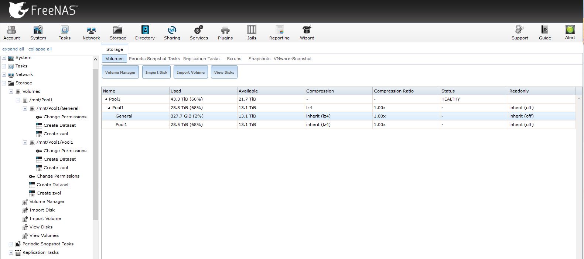
Task: Select View Volumes in the sidebar tree
Action: coord(41,235)
